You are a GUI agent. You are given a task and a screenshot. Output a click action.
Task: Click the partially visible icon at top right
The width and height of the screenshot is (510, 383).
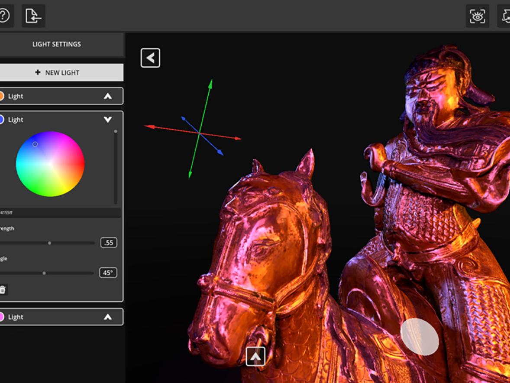point(504,16)
